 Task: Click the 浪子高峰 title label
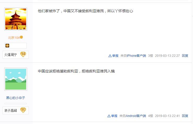[10, 110]
